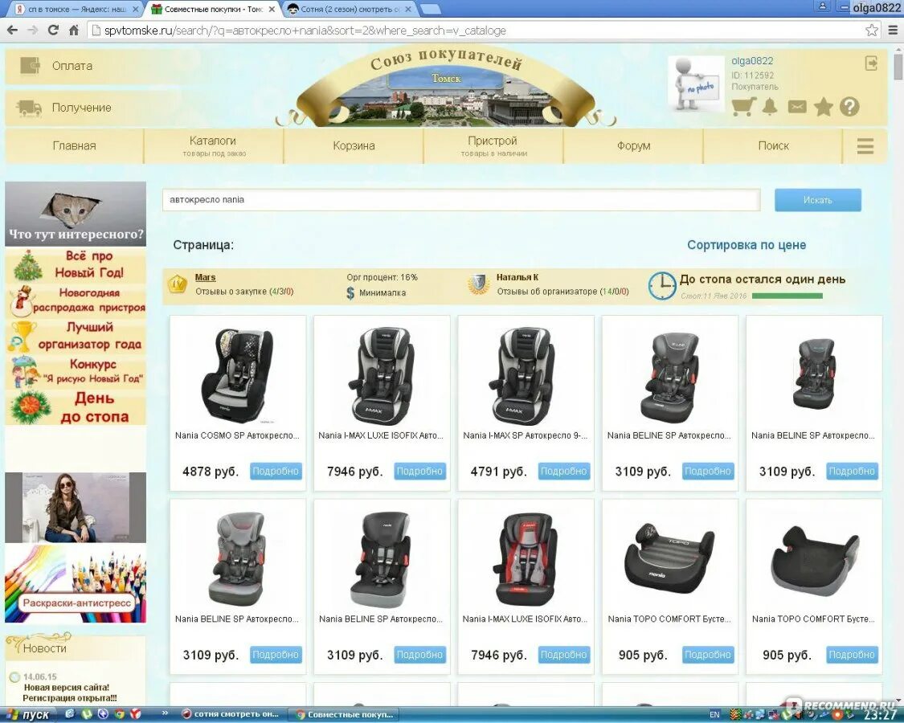Click the stop deadline green progress bar

click(787, 296)
